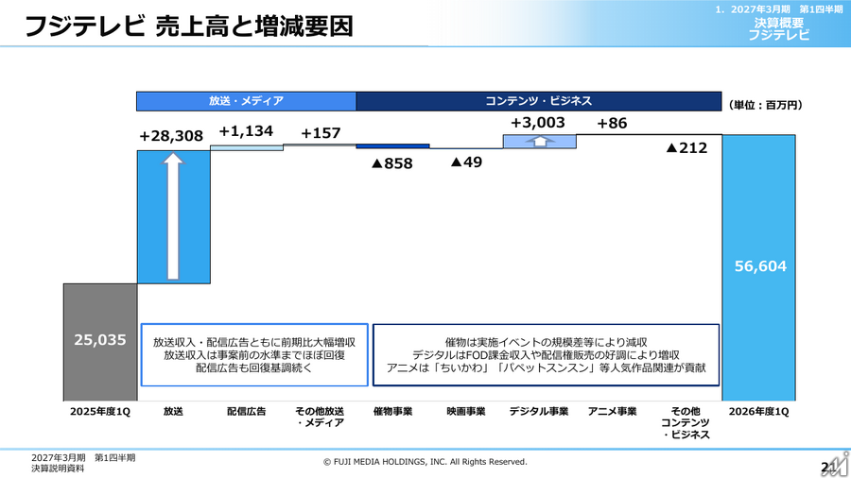Click the ▲212 value label
The width and height of the screenshot is (851, 478).
pos(686,147)
